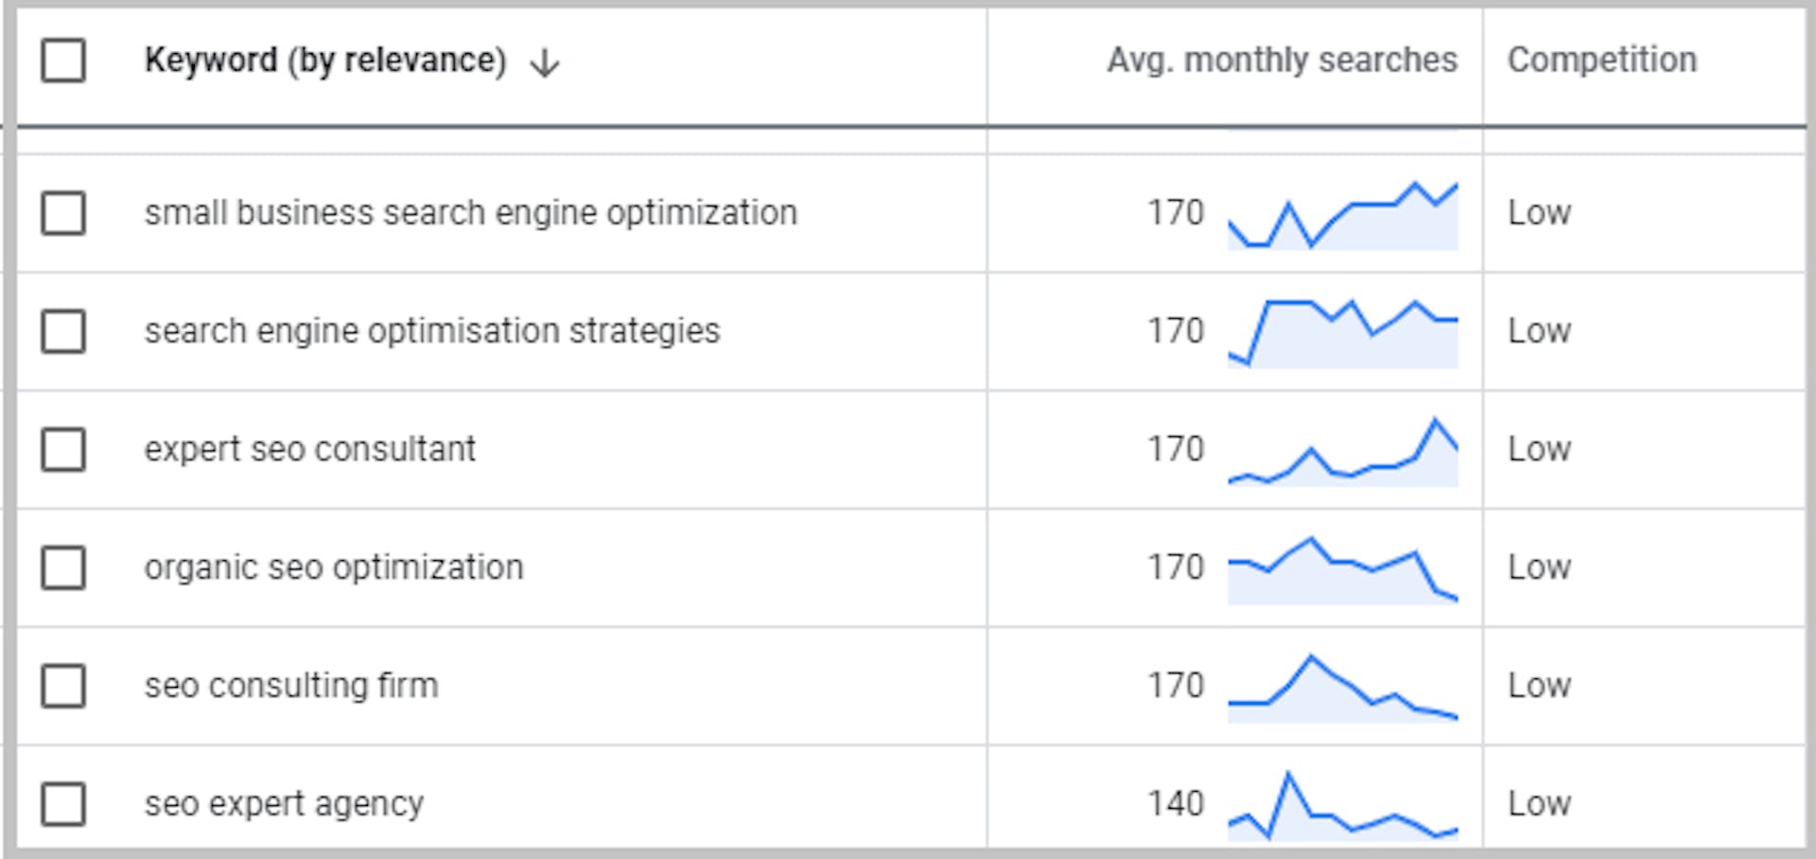This screenshot has height=859, width=1816.
Task: Sort by Keyword (by relevance) header
Action: pyautogui.click(x=324, y=61)
